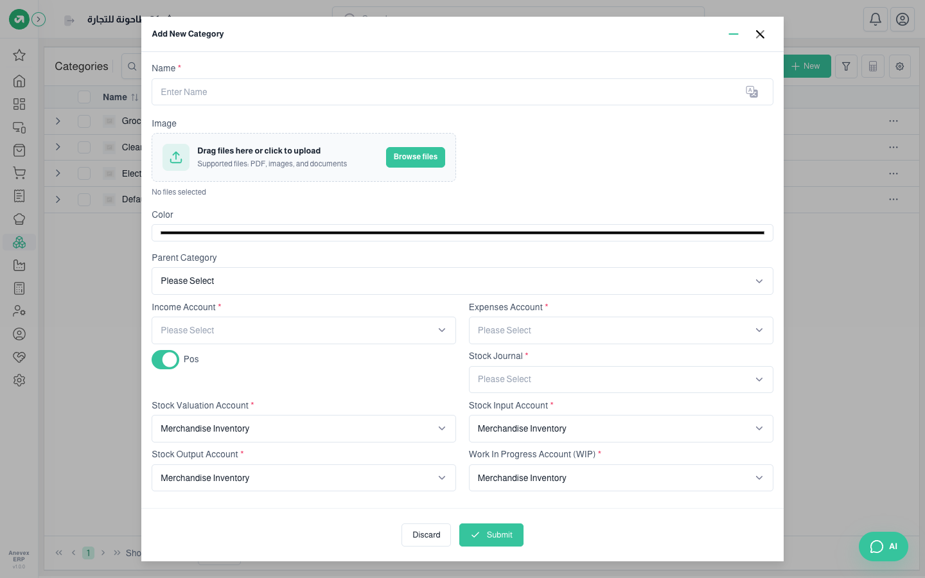Open the Stock Journal dropdown
Screen dimensions: 925x578
click(621, 380)
